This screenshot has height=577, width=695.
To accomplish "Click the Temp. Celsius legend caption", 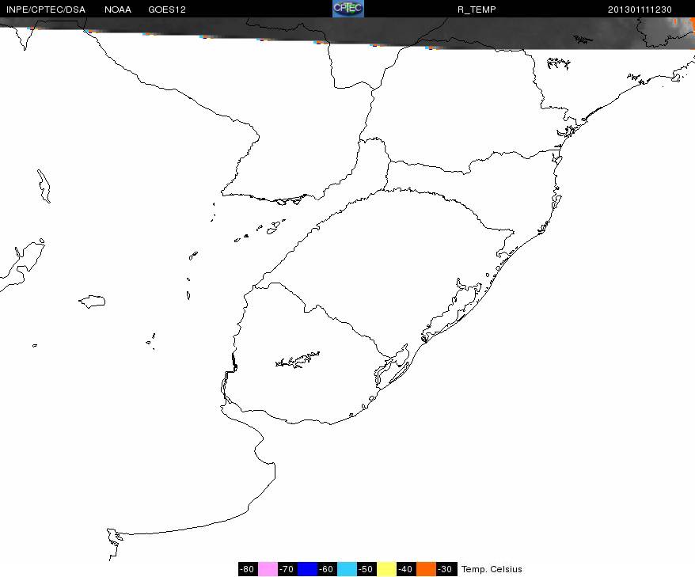I will (x=492, y=569).
